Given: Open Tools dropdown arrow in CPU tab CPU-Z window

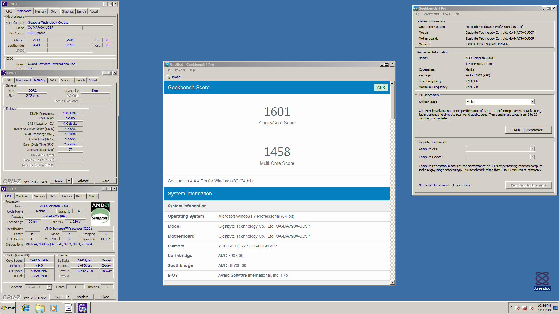Looking at the screenshot, I should (x=69, y=297).
